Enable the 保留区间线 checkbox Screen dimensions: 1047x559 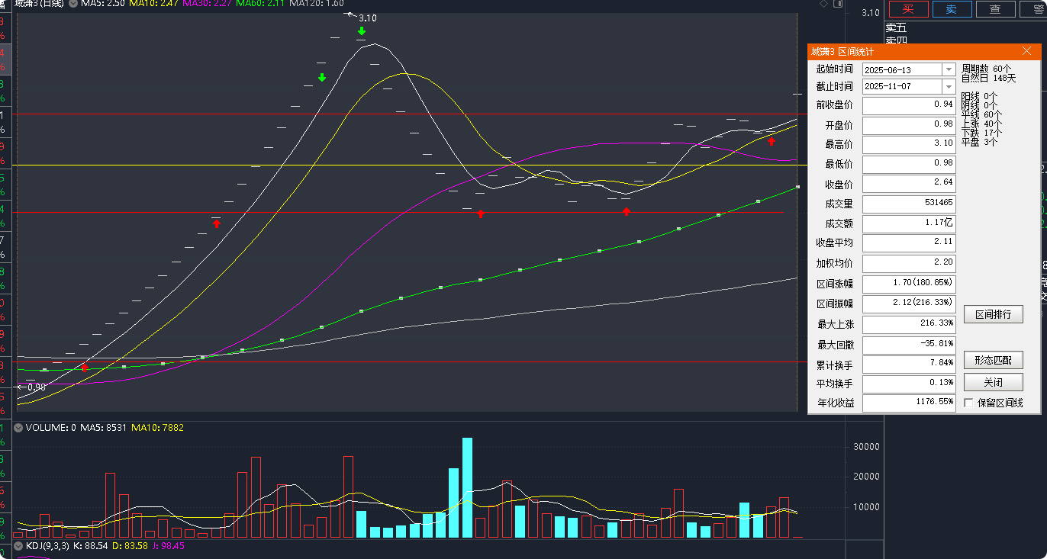click(969, 403)
